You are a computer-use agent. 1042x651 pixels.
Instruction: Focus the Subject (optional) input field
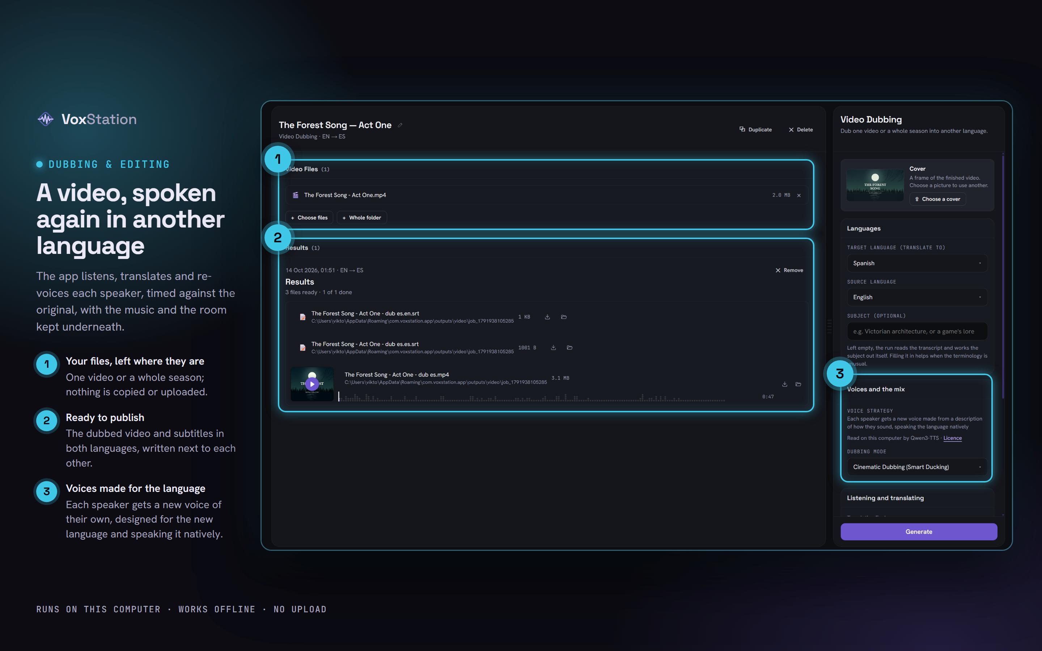pyautogui.click(x=917, y=331)
